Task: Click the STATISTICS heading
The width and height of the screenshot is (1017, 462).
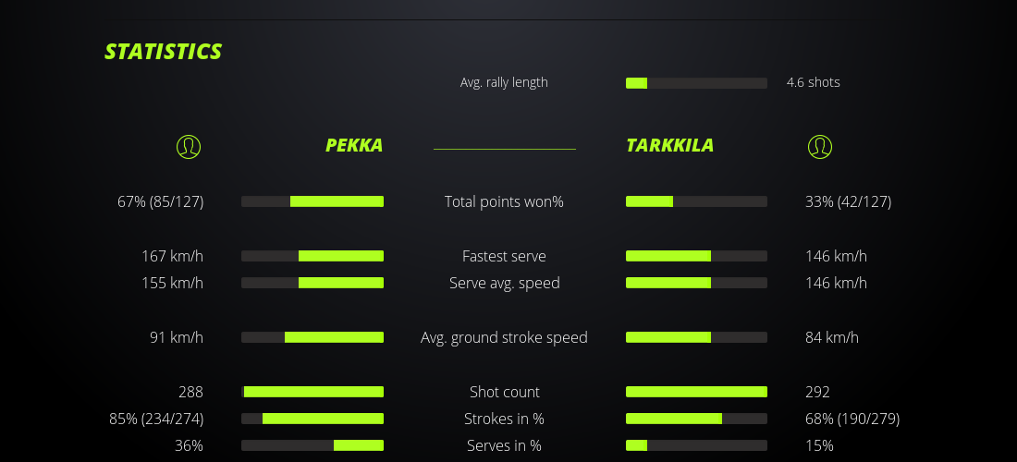Action: pyautogui.click(x=163, y=52)
